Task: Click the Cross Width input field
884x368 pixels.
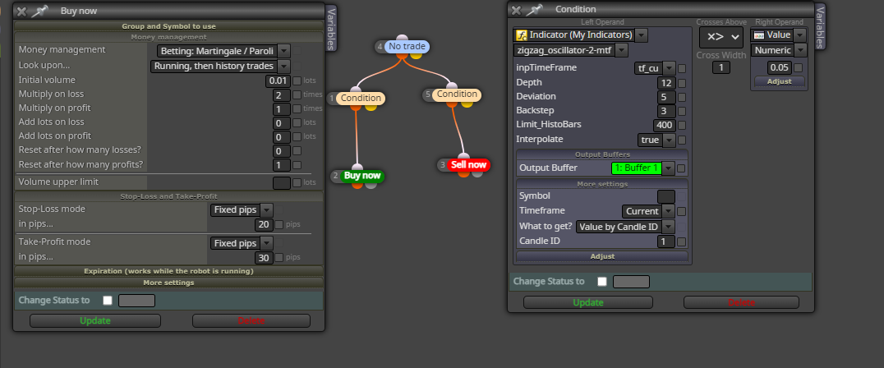Action: (721, 67)
